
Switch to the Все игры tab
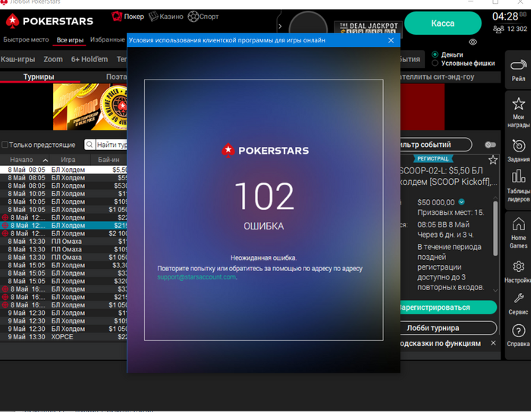point(70,40)
